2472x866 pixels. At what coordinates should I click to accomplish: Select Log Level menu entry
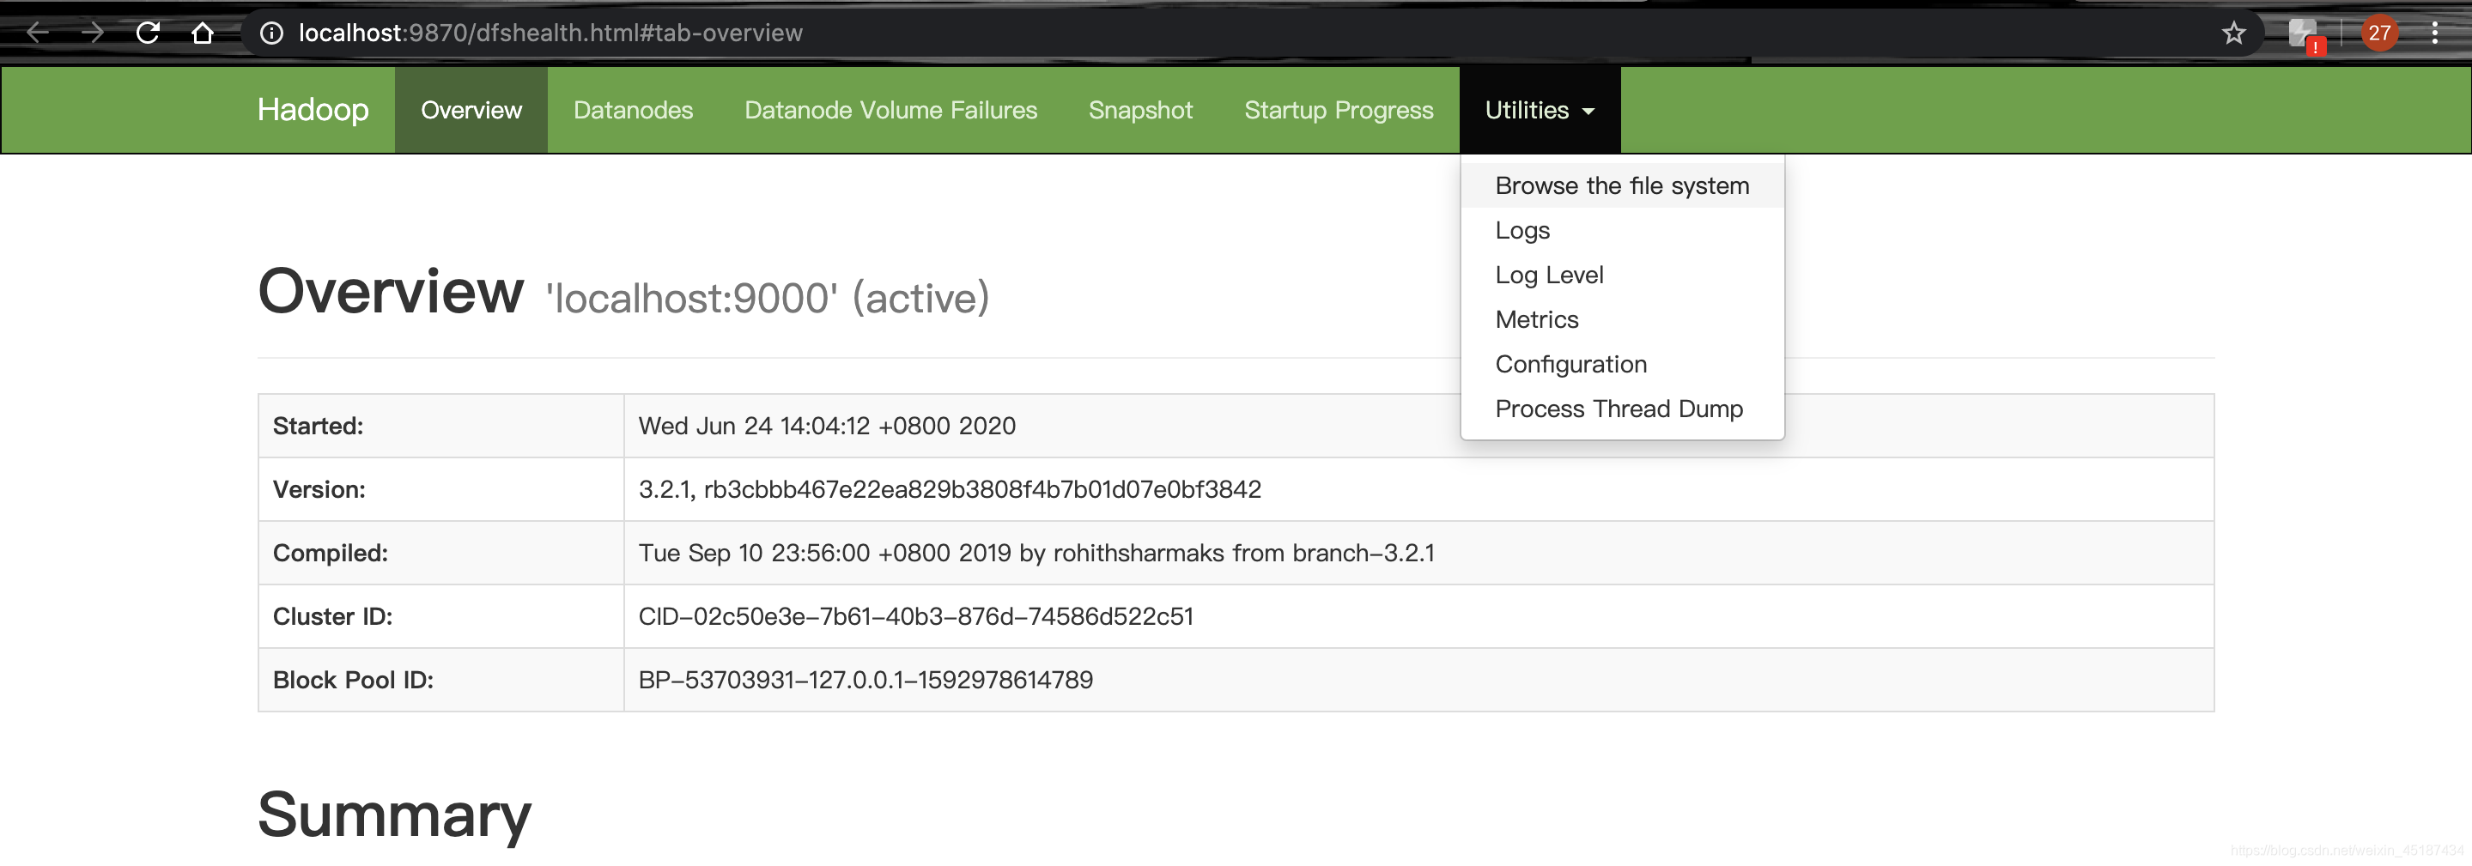pyautogui.click(x=1622, y=276)
